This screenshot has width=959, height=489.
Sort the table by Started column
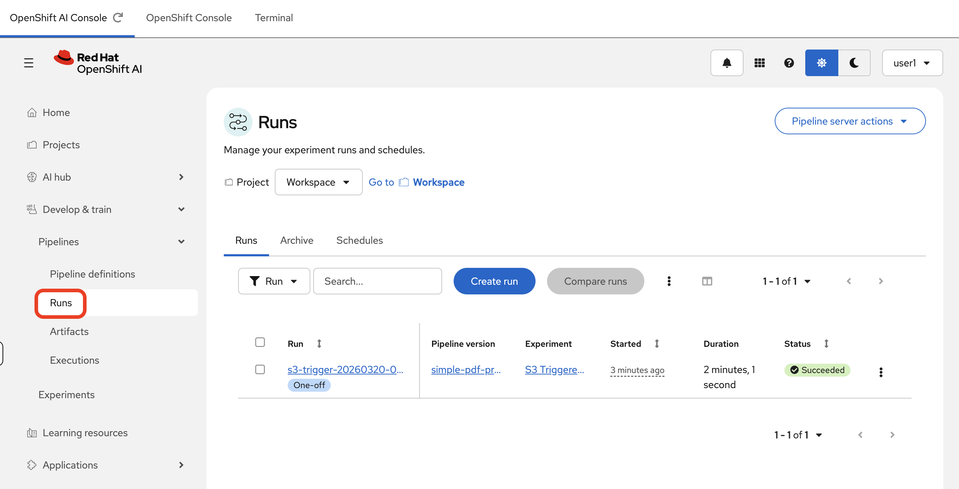[x=657, y=344]
